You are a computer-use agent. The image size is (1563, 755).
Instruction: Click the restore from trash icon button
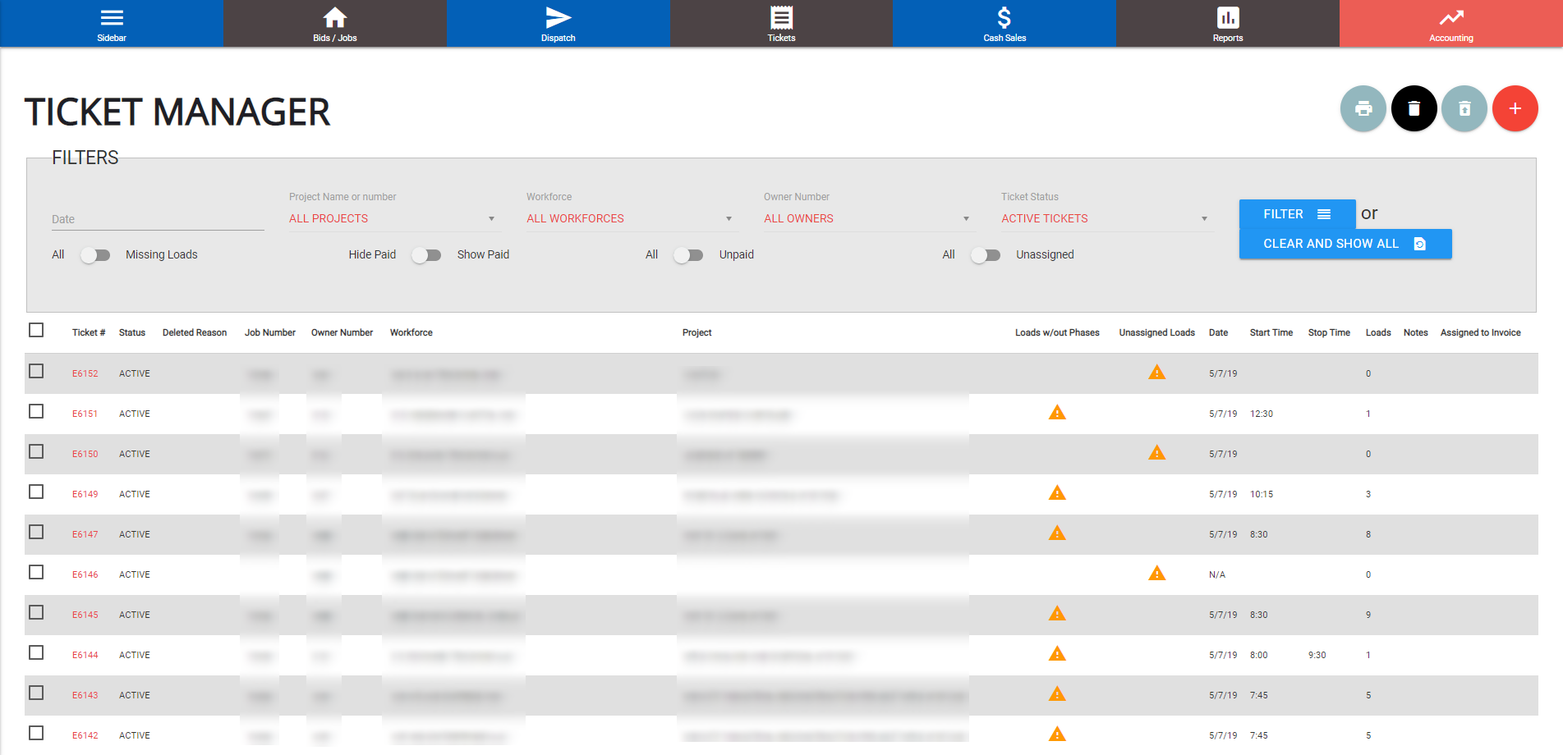1464,108
